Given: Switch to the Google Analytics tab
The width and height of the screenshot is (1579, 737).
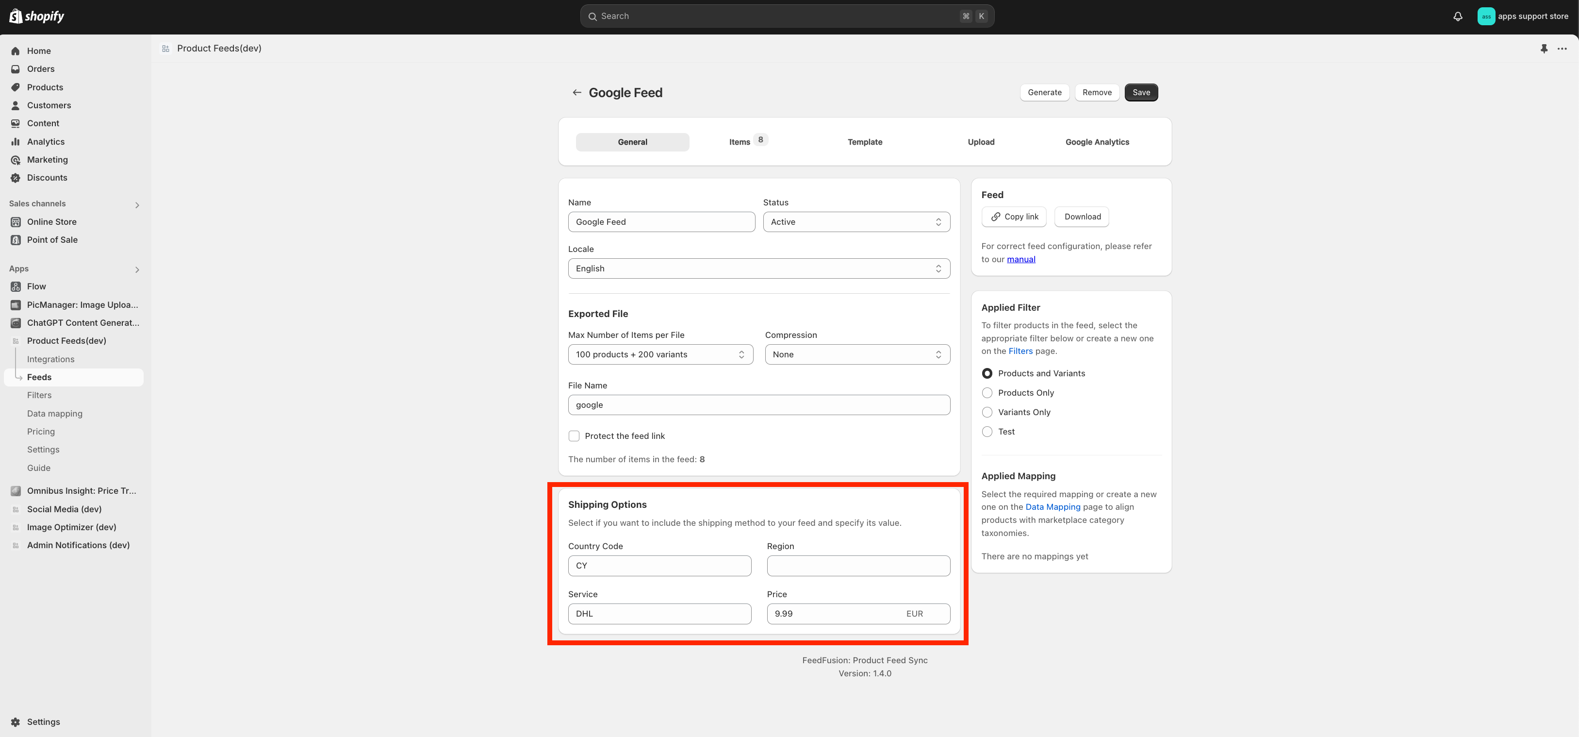Looking at the screenshot, I should (1097, 142).
